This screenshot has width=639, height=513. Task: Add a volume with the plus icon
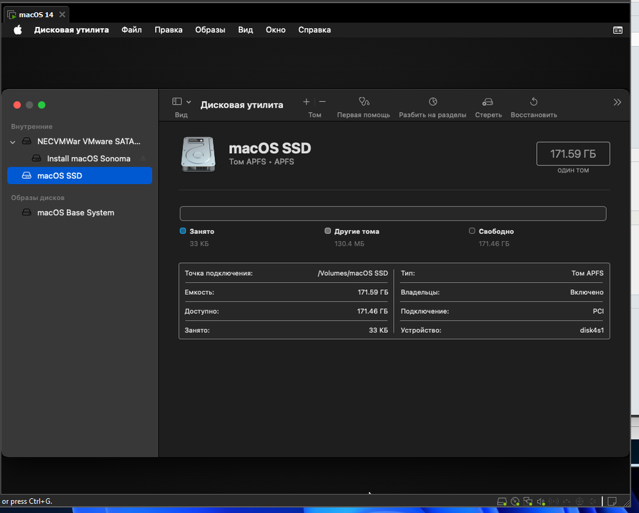(307, 102)
